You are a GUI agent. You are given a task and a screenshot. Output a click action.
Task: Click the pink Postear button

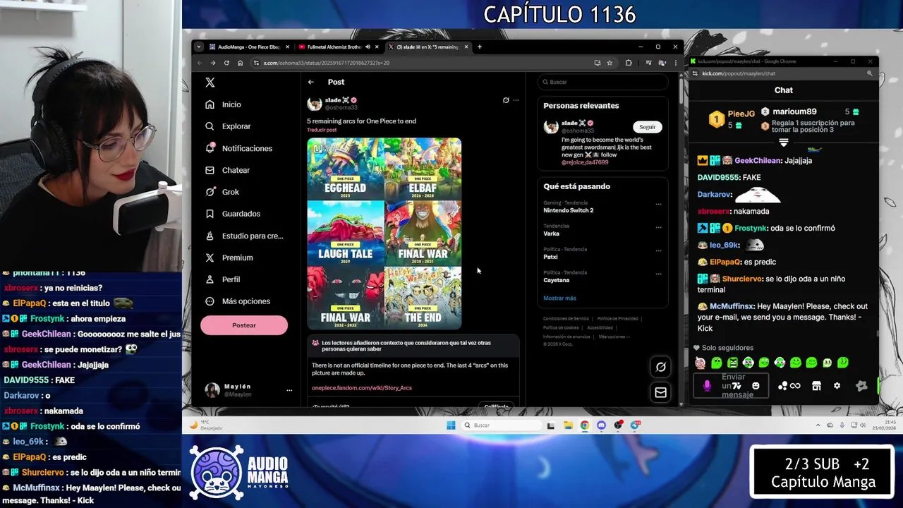pos(244,325)
